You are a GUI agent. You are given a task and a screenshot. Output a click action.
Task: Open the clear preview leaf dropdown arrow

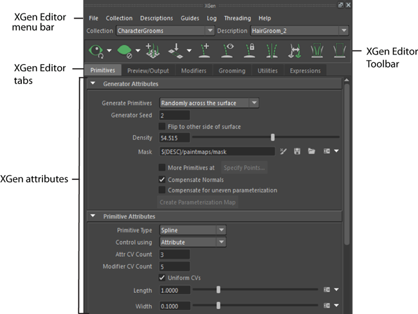(138, 50)
